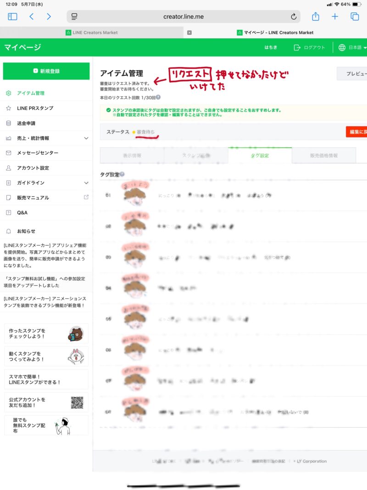Open the Safari share sheet icon
This screenshot has height=490, width=367.
coord(316,16)
